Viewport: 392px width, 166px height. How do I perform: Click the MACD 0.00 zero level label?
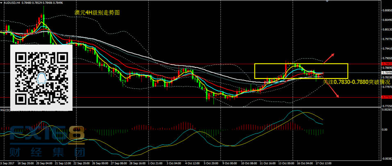point(385,130)
